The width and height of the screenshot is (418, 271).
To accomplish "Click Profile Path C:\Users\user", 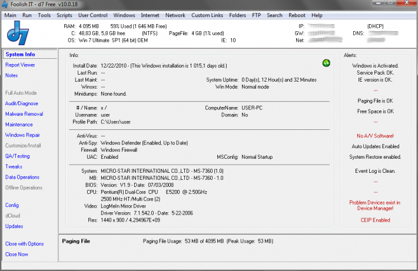I will (115, 122).
